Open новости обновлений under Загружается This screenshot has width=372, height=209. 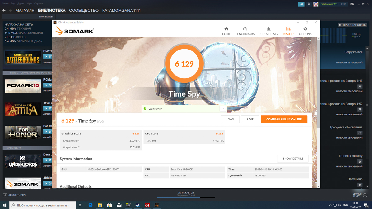pos(349,63)
